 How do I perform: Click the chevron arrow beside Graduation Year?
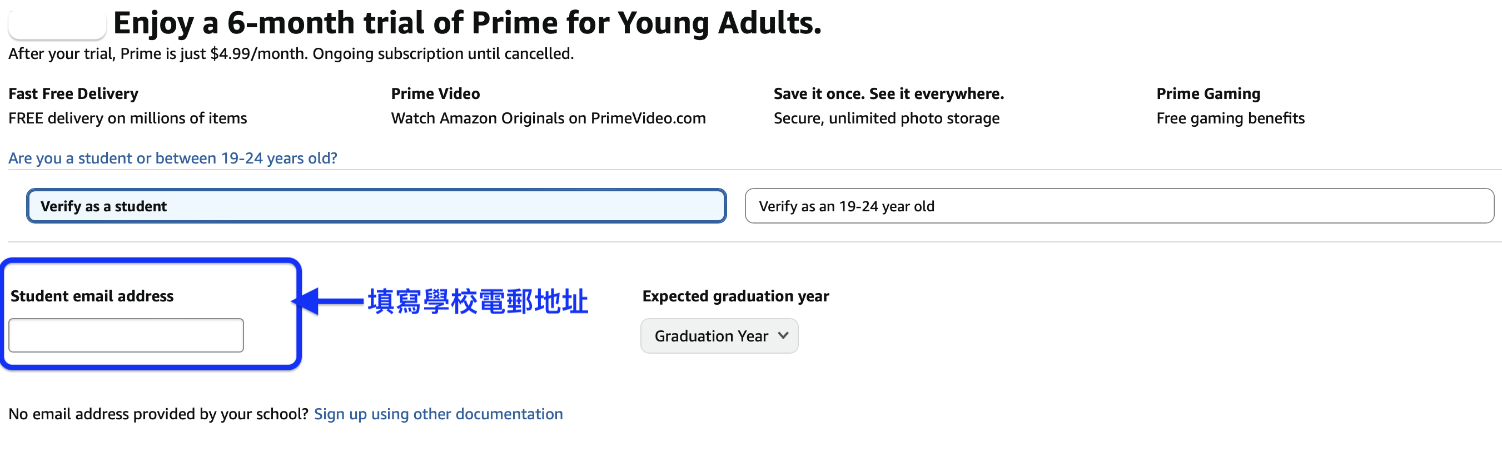point(783,335)
